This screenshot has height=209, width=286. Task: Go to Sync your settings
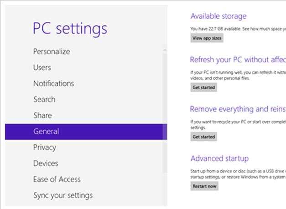click(63, 196)
